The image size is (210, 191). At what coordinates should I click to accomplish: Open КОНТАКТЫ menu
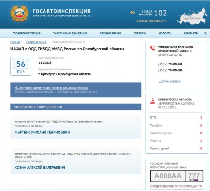point(191,33)
